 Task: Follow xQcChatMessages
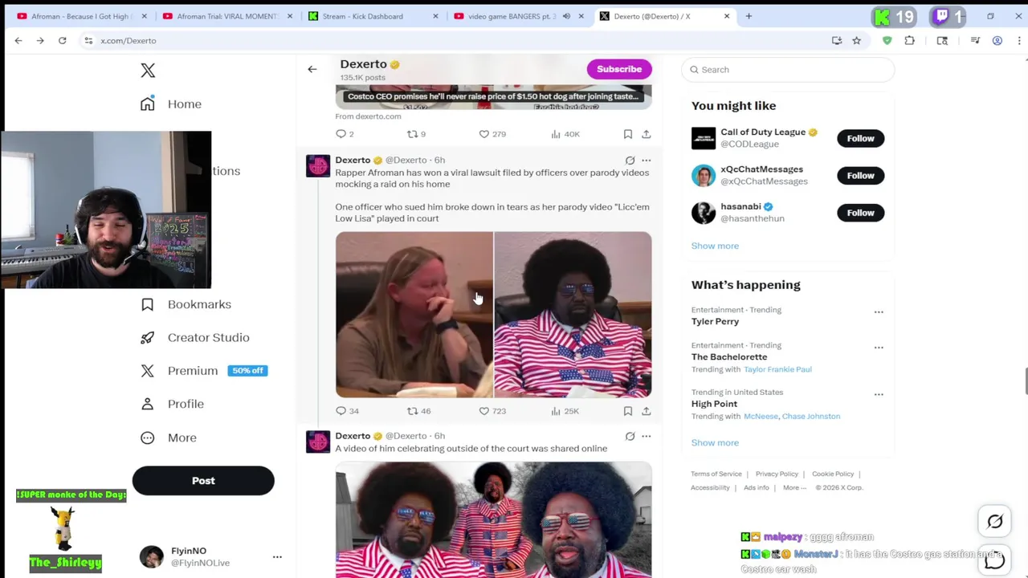pyautogui.click(x=860, y=175)
